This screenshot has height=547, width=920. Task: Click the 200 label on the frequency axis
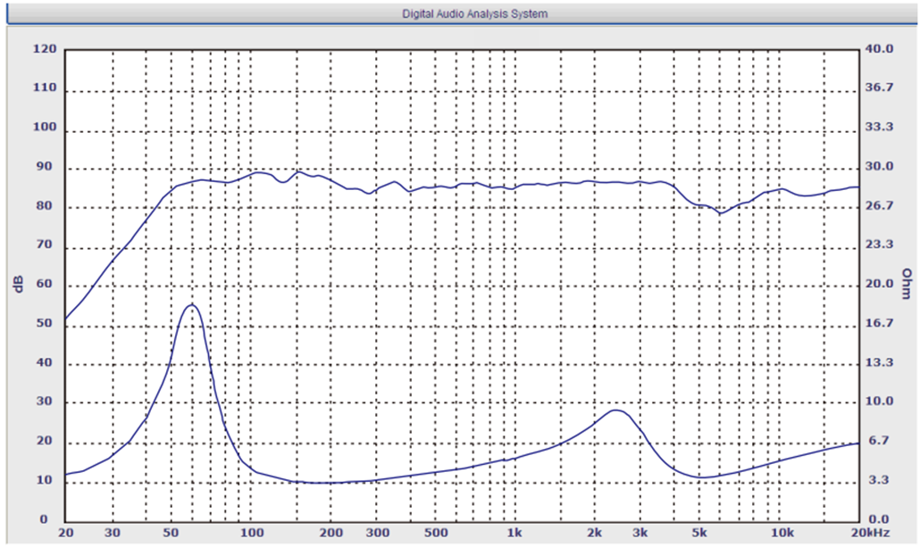(330, 532)
